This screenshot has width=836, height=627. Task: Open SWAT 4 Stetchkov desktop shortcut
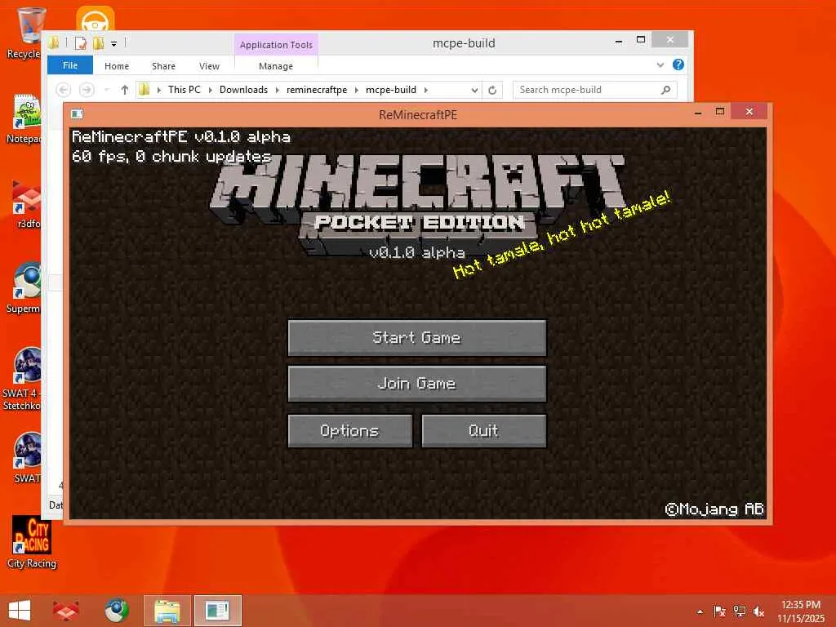coord(24,379)
